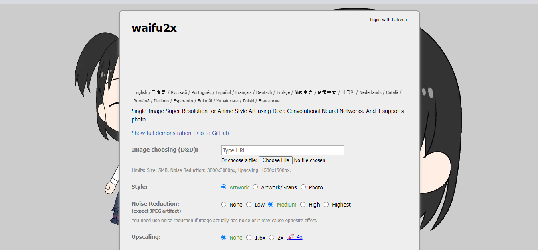Viewport: 538px width, 250px height.
Task: Switch language to 繁體中文
Action: coord(327,92)
